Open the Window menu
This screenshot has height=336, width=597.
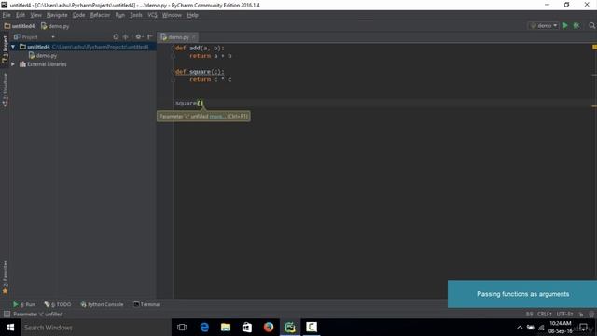click(x=172, y=15)
